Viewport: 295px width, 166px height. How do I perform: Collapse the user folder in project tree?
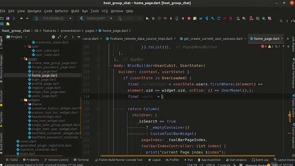click(25, 46)
